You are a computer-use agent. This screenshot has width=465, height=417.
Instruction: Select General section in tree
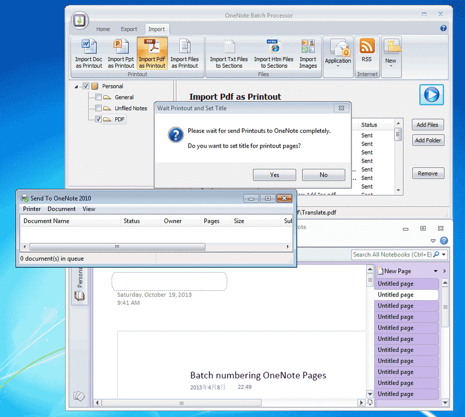[124, 97]
